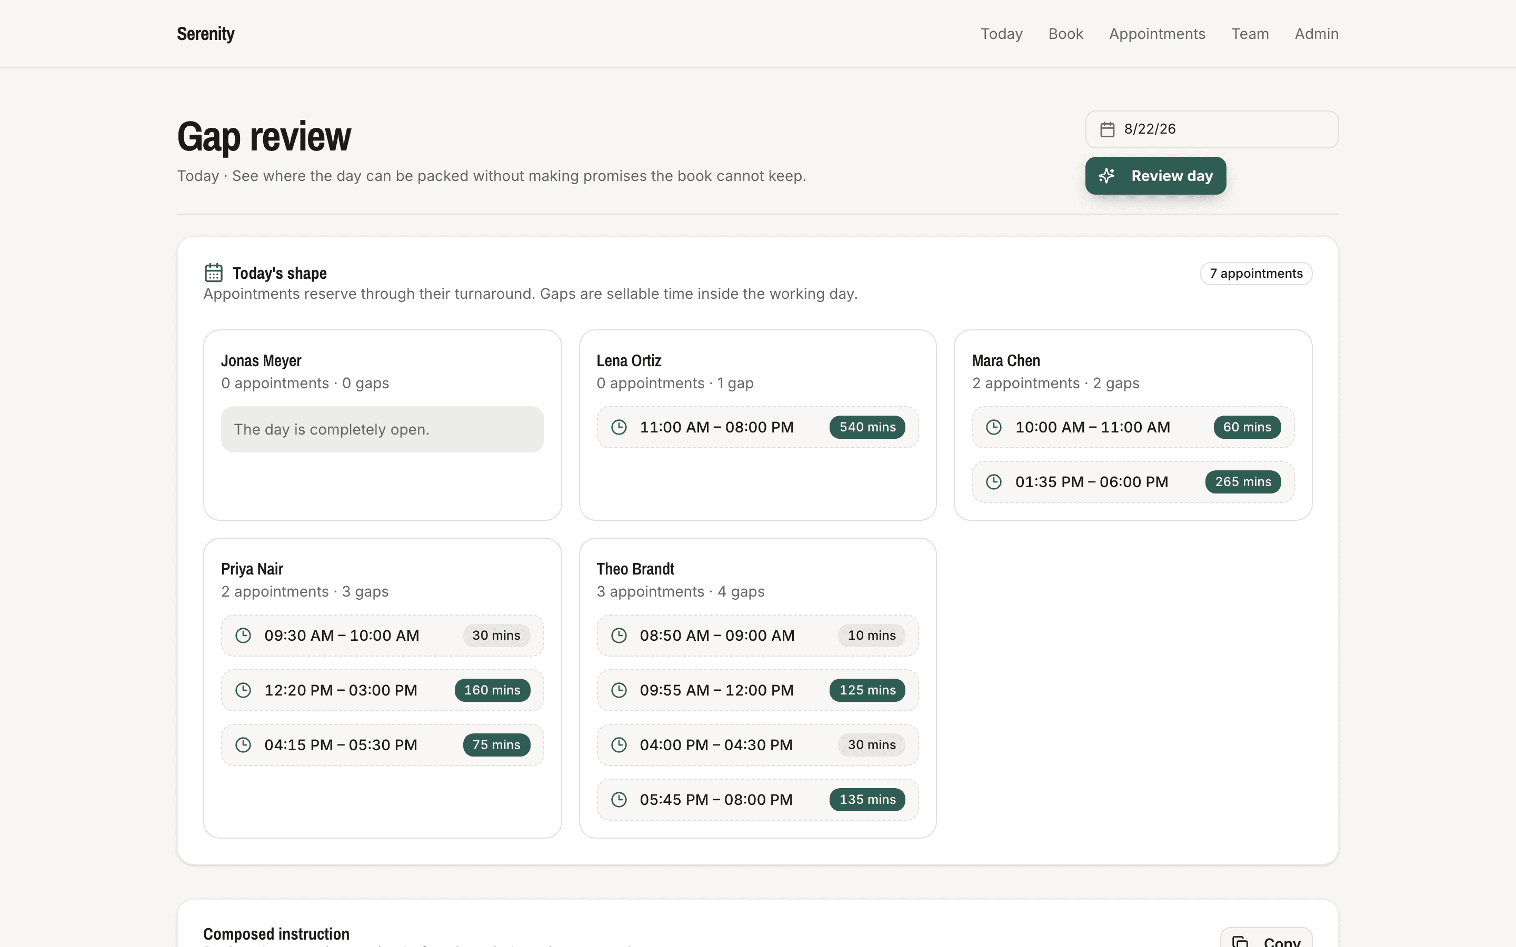1516x947 pixels.
Task: Click the Jonas Meyer name
Action: click(261, 361)
